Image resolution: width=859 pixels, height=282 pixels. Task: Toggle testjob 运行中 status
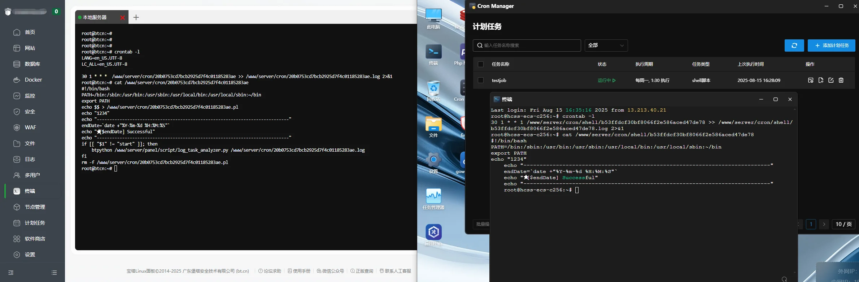click(x=606, y=81)
